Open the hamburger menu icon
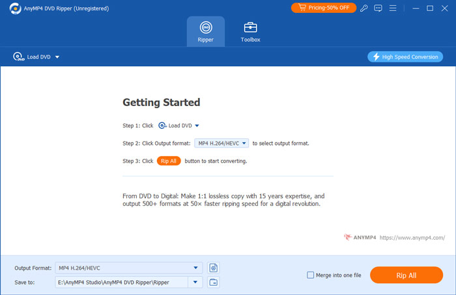 393,8
